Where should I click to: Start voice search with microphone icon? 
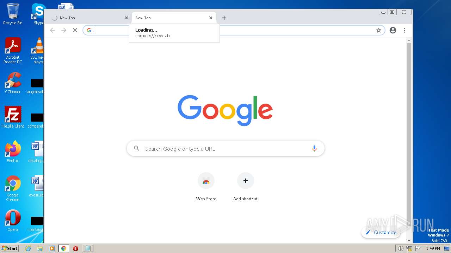314,149
